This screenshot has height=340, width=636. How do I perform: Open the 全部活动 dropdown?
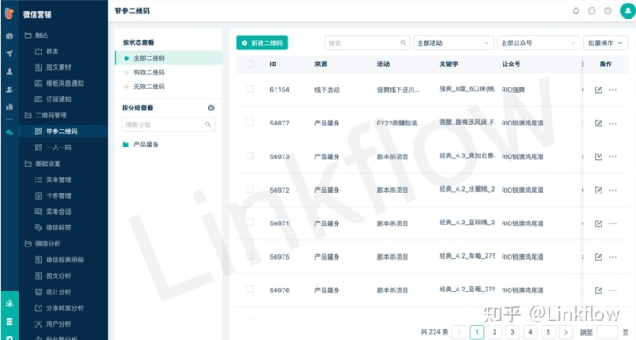click(453, 43)
